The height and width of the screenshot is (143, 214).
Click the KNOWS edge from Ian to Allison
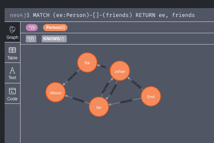[78, 100]
